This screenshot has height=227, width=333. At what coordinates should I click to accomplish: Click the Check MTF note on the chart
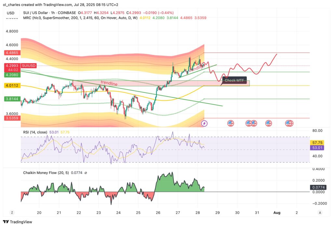tap(234, 80)
